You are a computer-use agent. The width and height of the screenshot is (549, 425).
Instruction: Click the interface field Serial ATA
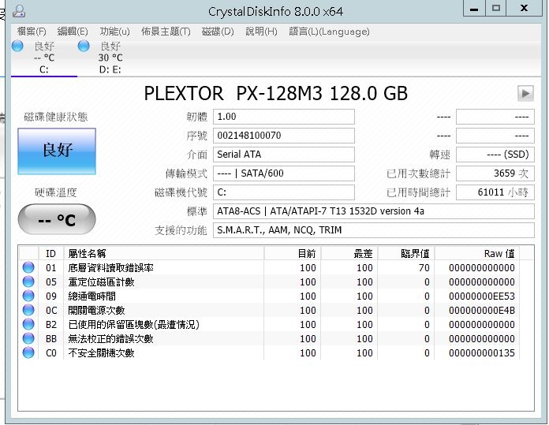284,155
